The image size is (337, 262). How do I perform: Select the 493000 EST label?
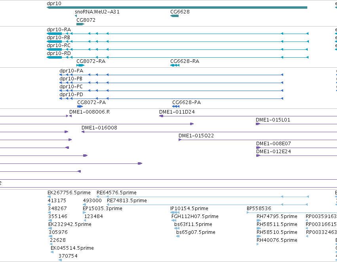(x=92, y=201)
